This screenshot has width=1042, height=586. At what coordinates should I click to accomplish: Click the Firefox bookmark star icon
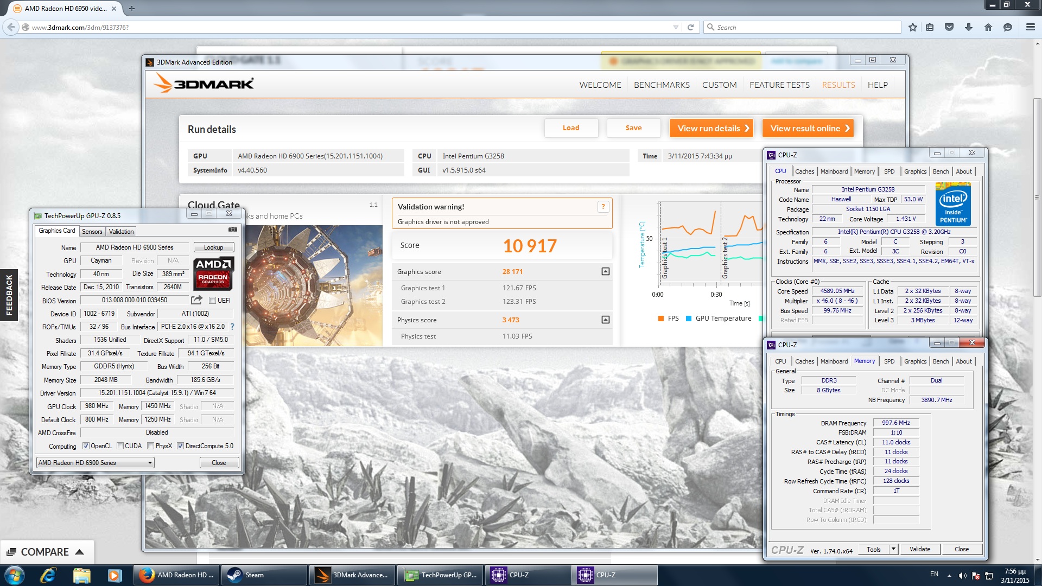click(913, 27)
